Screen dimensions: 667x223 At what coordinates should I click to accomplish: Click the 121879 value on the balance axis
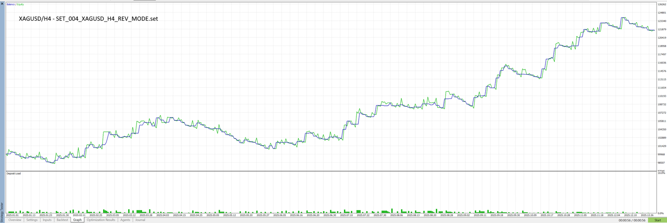662,29
